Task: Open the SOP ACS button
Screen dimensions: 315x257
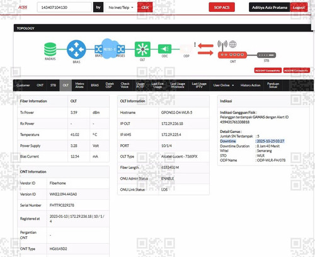Action: pyautogui.click(x=222, y=8)
